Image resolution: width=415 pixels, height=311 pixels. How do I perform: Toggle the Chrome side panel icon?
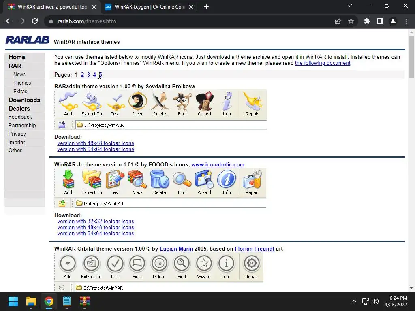pos(380,21)
